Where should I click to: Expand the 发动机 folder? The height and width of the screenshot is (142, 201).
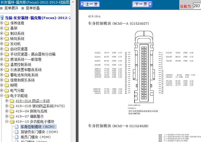click(x=1, y=44)
